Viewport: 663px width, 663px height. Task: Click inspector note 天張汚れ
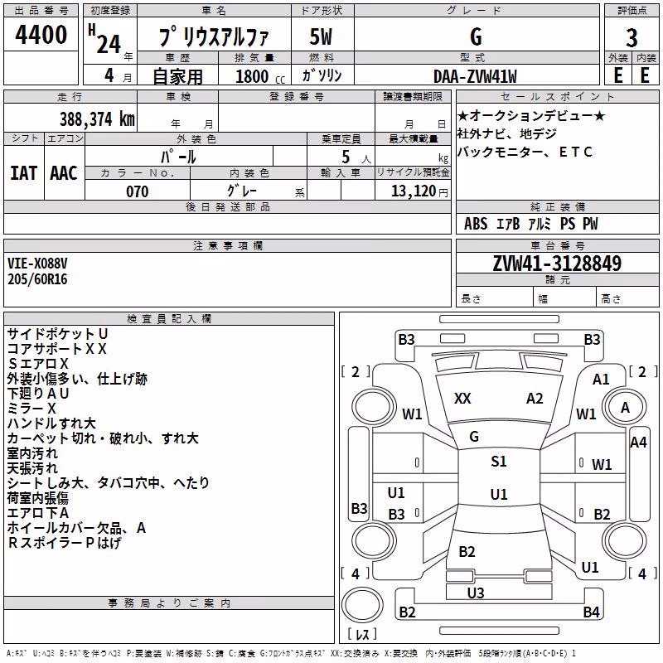click(32, 468)
